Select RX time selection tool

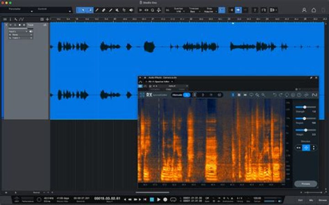pos(233,95)
